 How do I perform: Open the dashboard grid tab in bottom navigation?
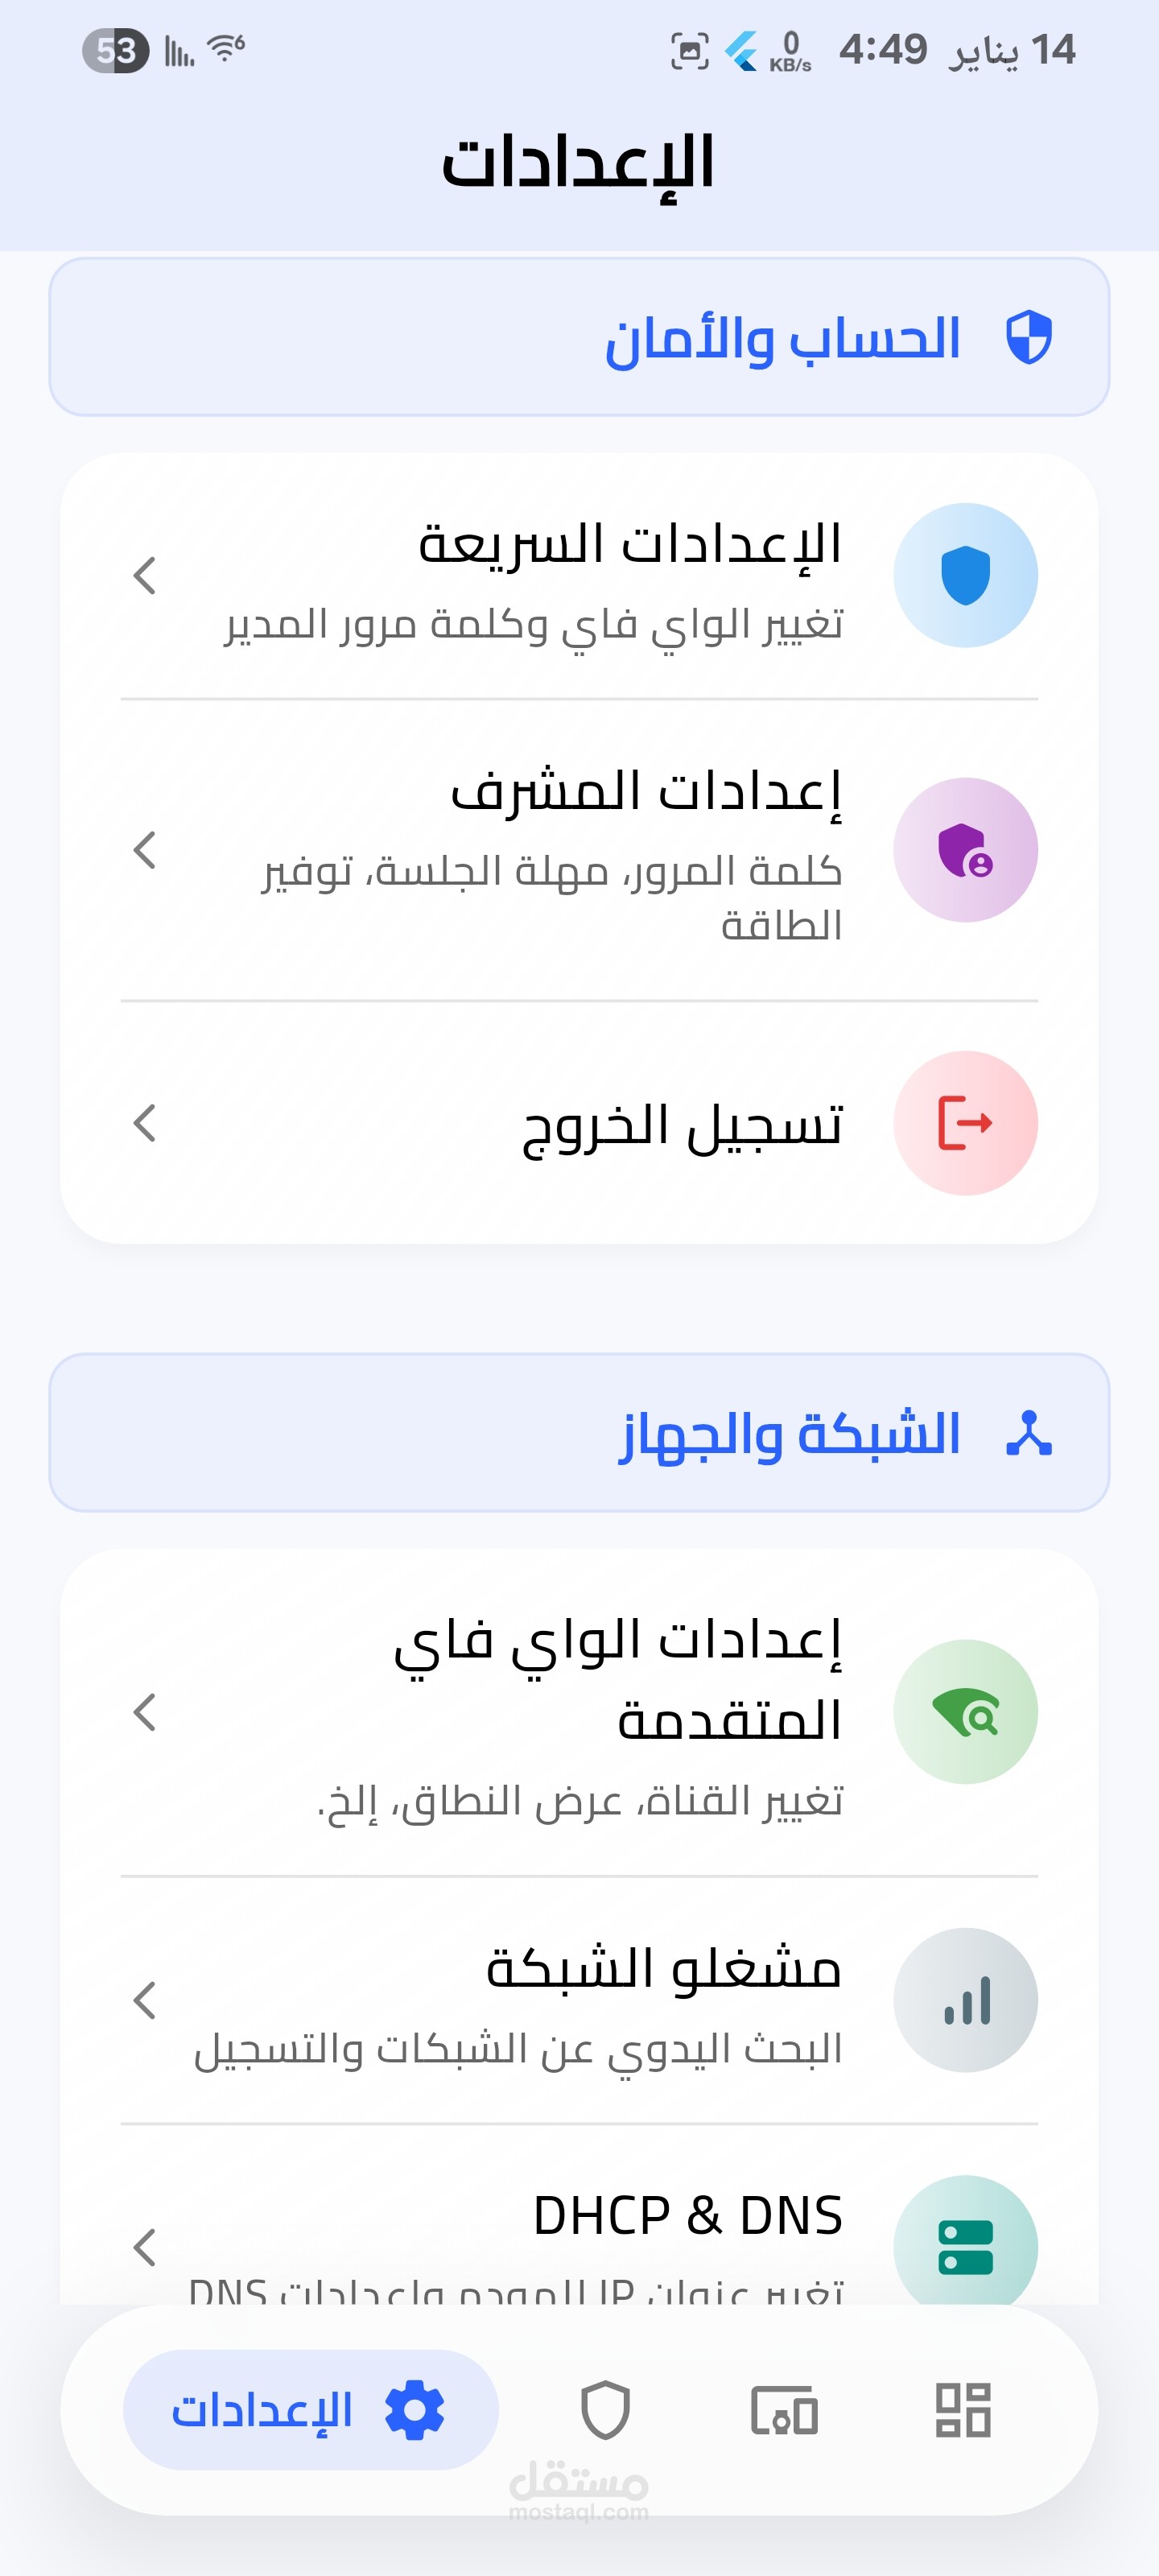pyautogui.click(x=963, y=2410)
